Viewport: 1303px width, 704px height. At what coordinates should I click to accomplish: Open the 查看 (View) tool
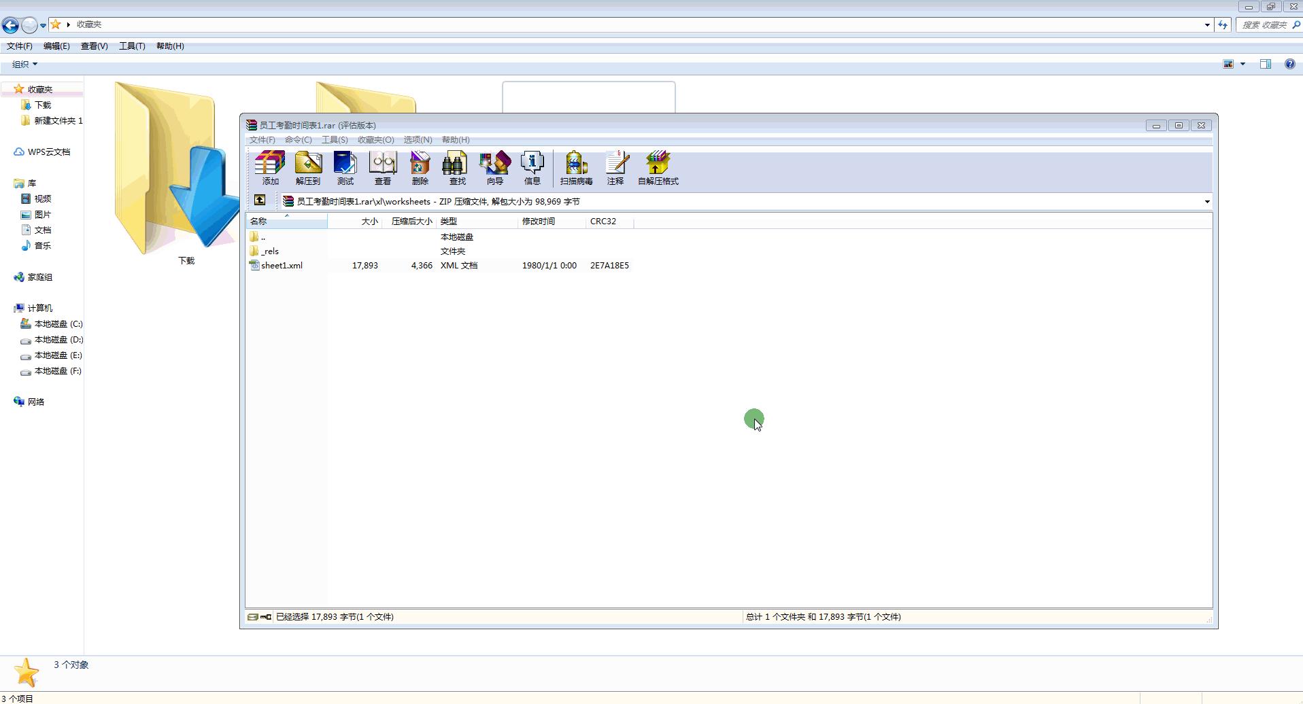tap(382, 167)
